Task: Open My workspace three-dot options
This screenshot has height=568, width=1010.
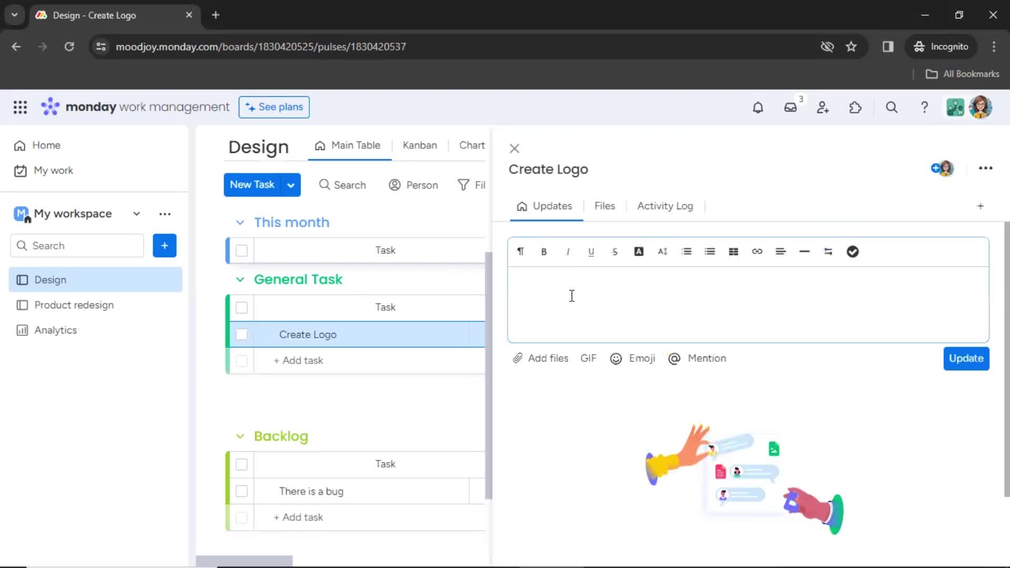Action: pyautogui.click(x=165, y=214)
